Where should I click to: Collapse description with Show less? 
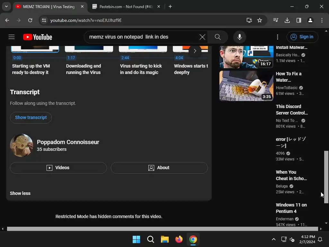pyautogui.click(x=20, y=193)
